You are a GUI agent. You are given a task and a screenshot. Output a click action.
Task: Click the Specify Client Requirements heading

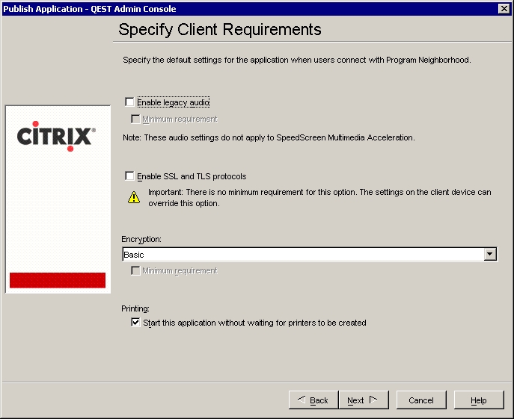point(220,30)
